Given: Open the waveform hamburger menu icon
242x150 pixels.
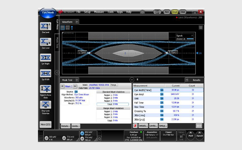Looking at the screenshot, I should (x=201, y=28).
